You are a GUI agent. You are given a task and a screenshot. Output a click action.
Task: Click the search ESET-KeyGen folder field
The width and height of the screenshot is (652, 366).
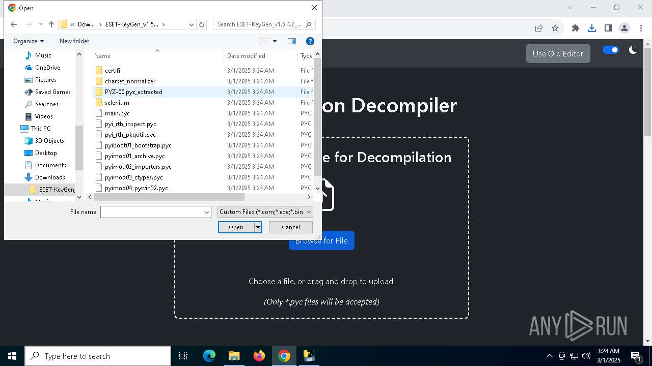264,24
